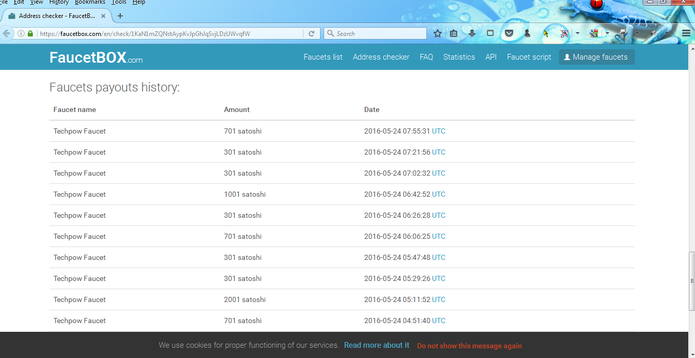Screen dimensions: 695x358
Task: Click UTC link on 06:26:28 row
Action: 439,215
